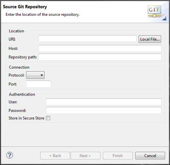Expand the Protocol dropdown
Screen dimensions: 170x165
[35, 75]
